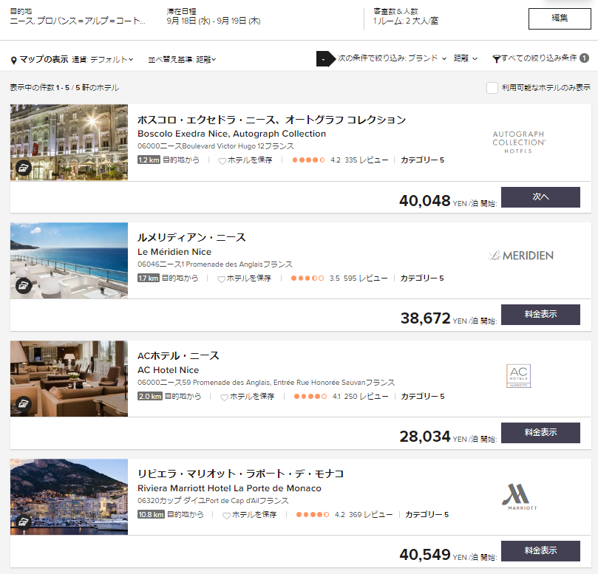The height and width of the screenshot is (574, 598).
Task: Expand the 距離 distance filter dropdown
Action: (465, 58)
